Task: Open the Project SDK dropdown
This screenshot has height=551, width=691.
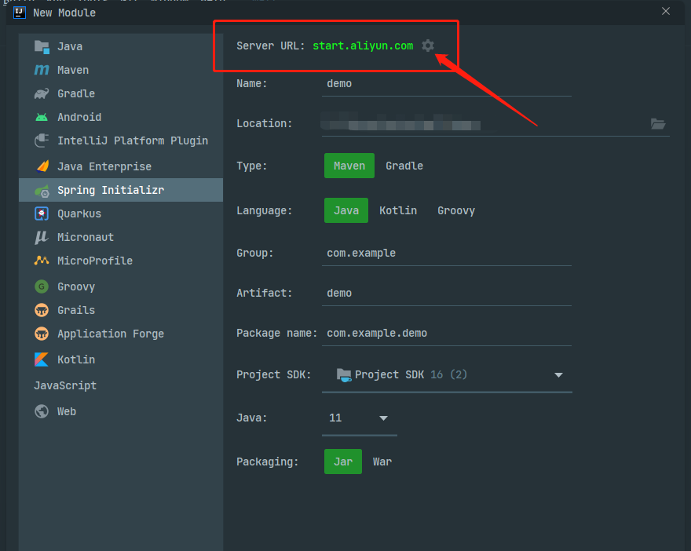Action: pyautogui.click(x=558, y=374)
